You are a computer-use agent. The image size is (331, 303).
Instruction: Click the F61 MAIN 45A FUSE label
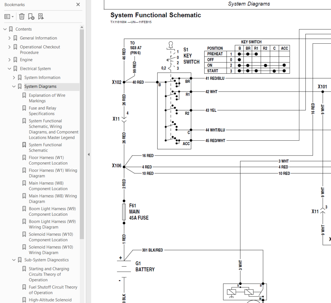coord(139,212)
